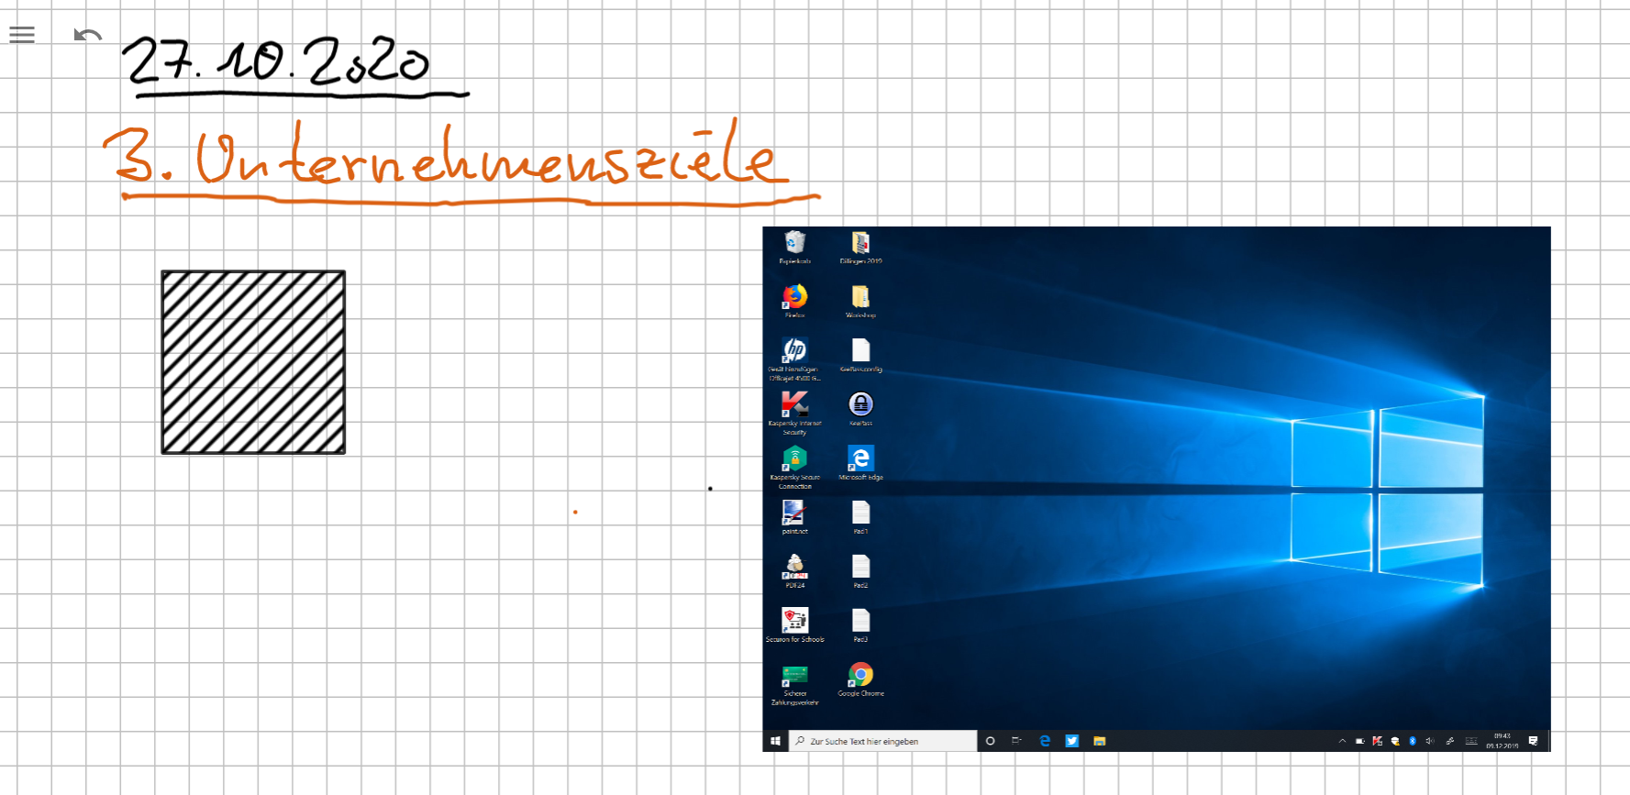Viewport: 1630px width, 795px height.
Task: Click the File Explorer taskbar icon
Action: tap(1099, 741)
